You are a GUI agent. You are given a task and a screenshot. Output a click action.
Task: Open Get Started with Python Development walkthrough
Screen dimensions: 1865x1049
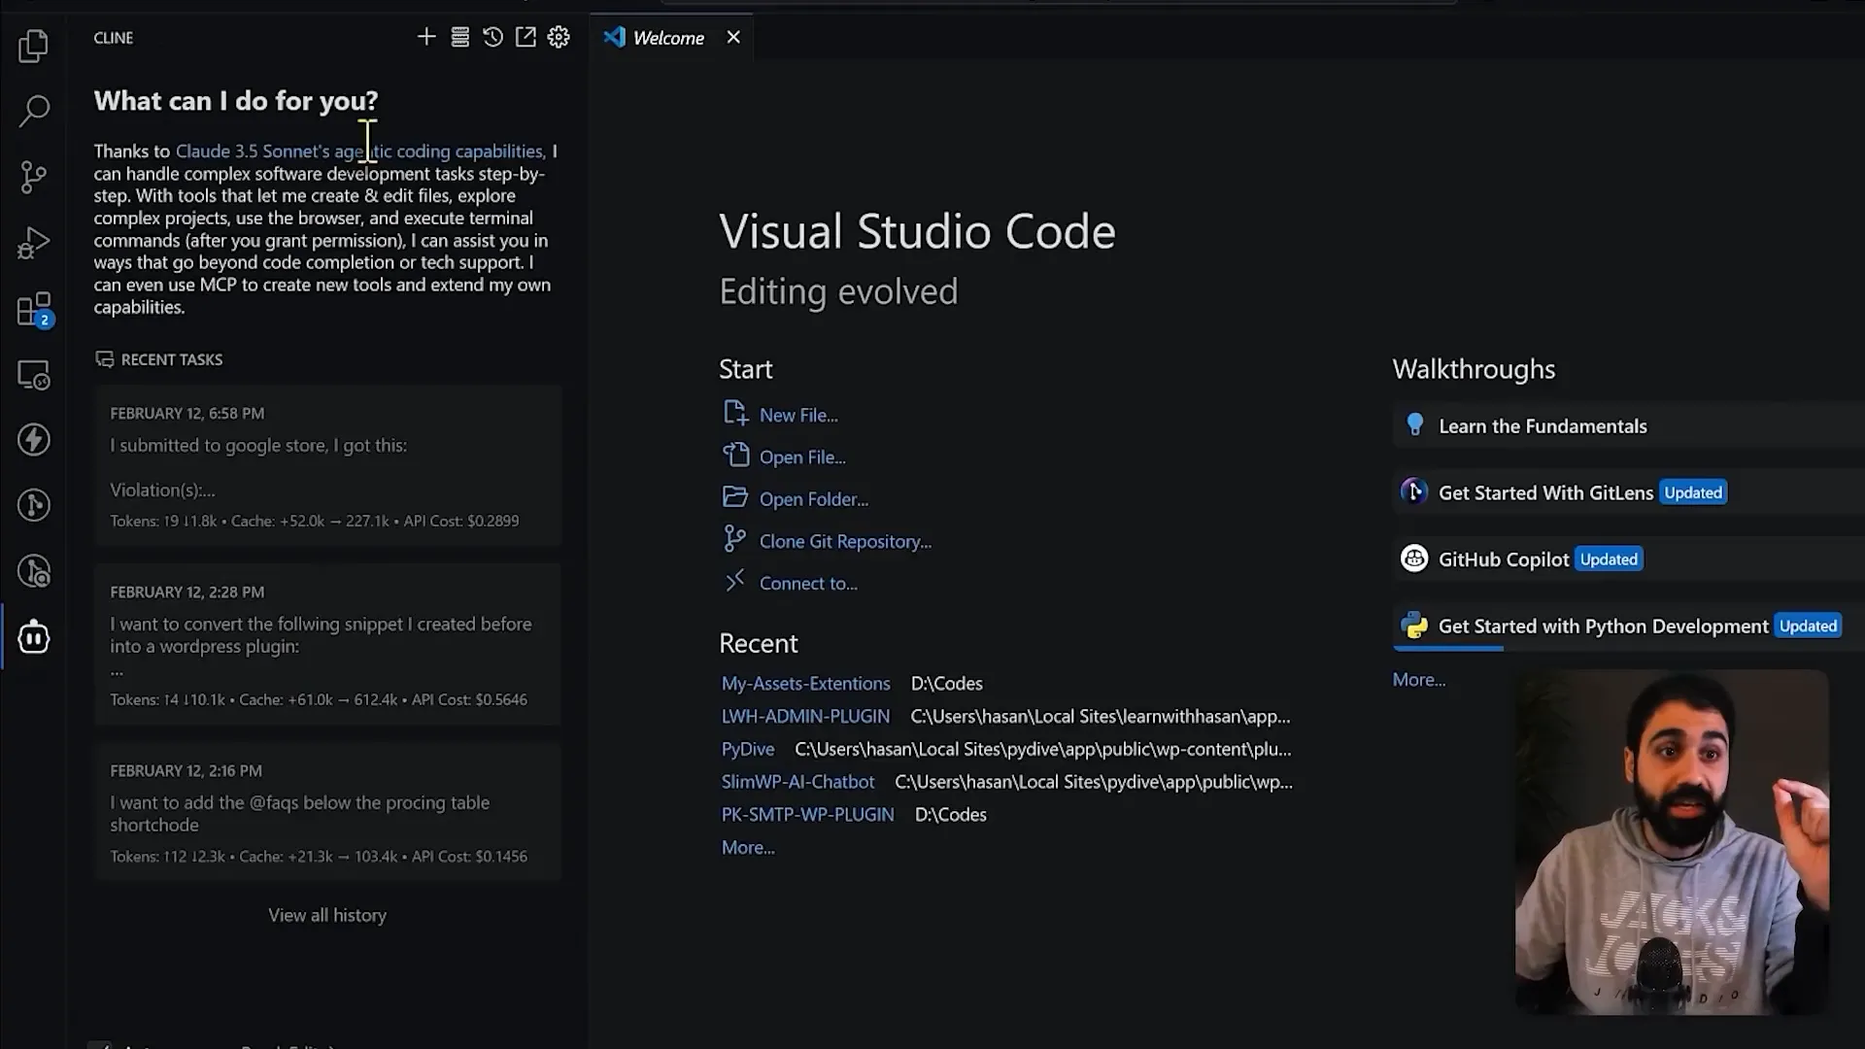(x=1628, y=626)
